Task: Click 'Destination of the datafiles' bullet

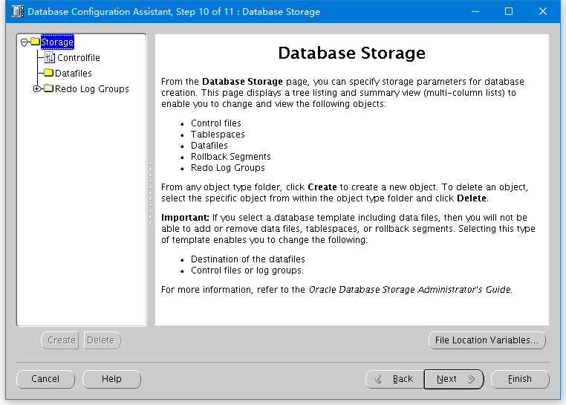Action: tap(247, 259)
